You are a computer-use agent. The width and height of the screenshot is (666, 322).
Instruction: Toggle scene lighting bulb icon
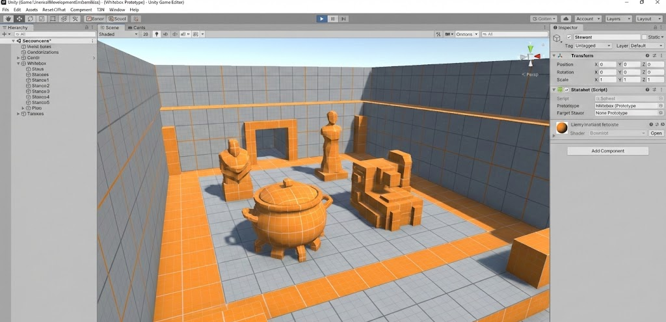(156, 34)
